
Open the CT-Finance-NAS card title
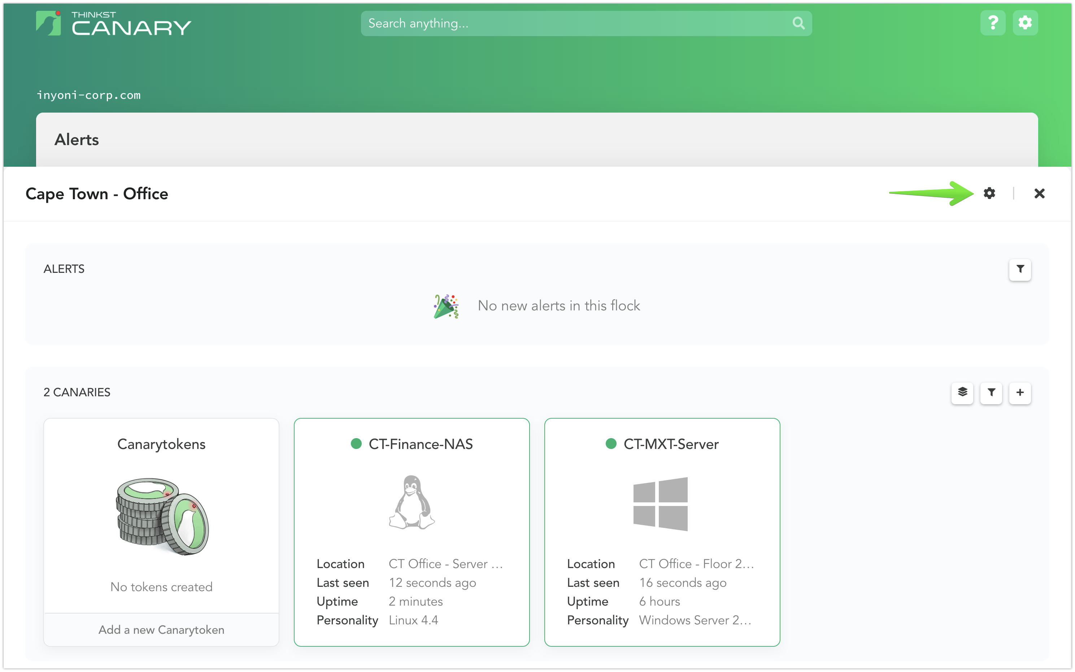click(421, 444)
